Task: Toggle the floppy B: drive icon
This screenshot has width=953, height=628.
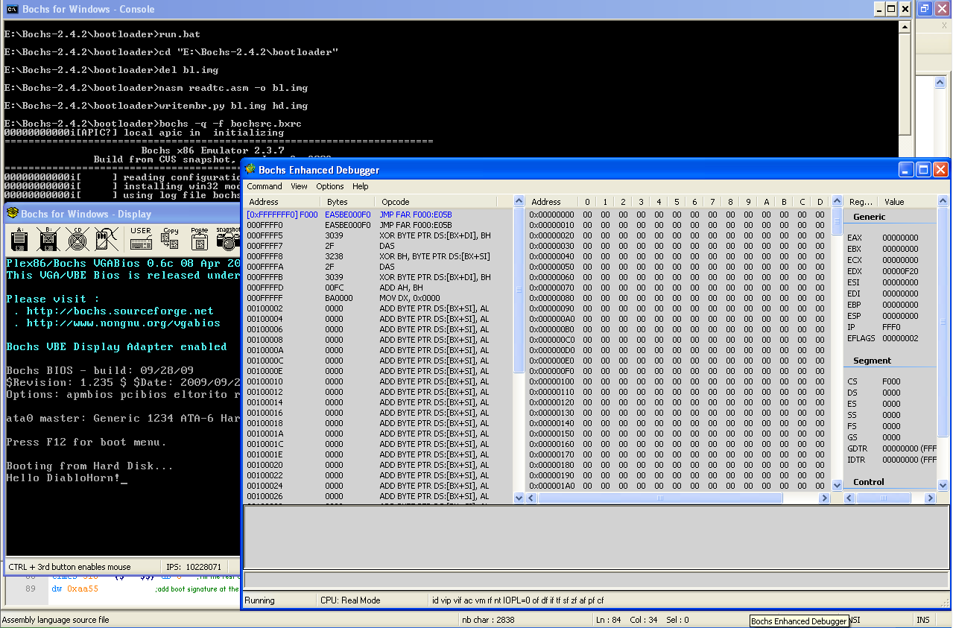Action: 48,239
